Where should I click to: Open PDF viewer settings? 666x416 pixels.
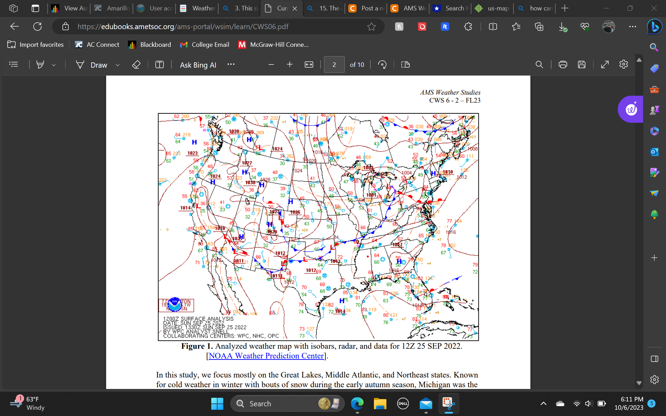[623, 64]
